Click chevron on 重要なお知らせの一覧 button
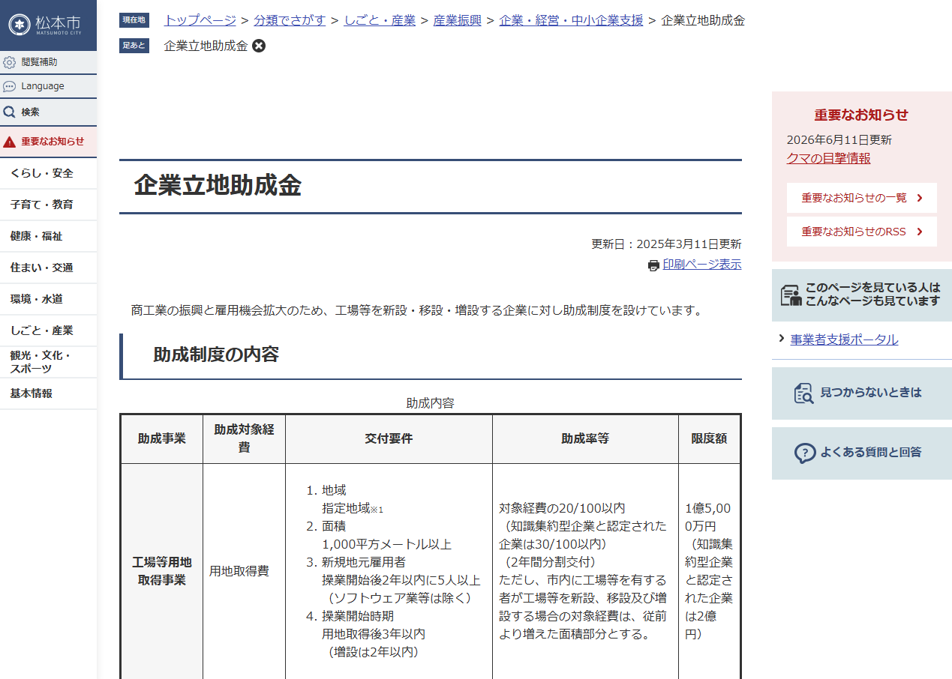 click(x=920, y=198)
